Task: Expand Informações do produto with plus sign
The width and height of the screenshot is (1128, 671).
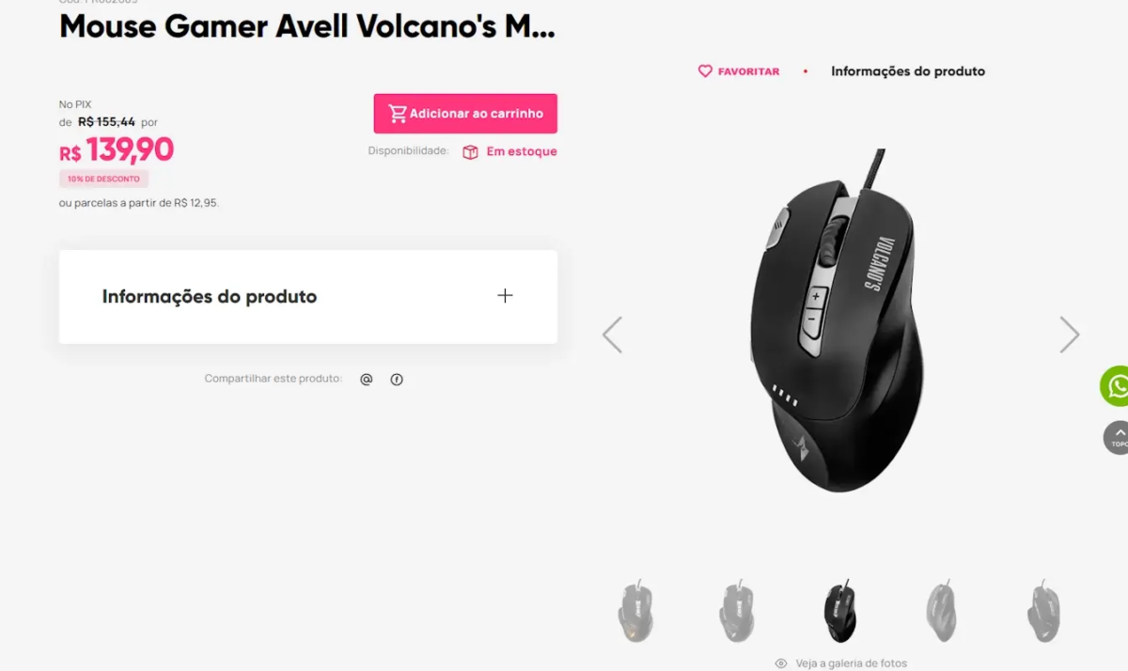Action: click(x=505, y=296)
